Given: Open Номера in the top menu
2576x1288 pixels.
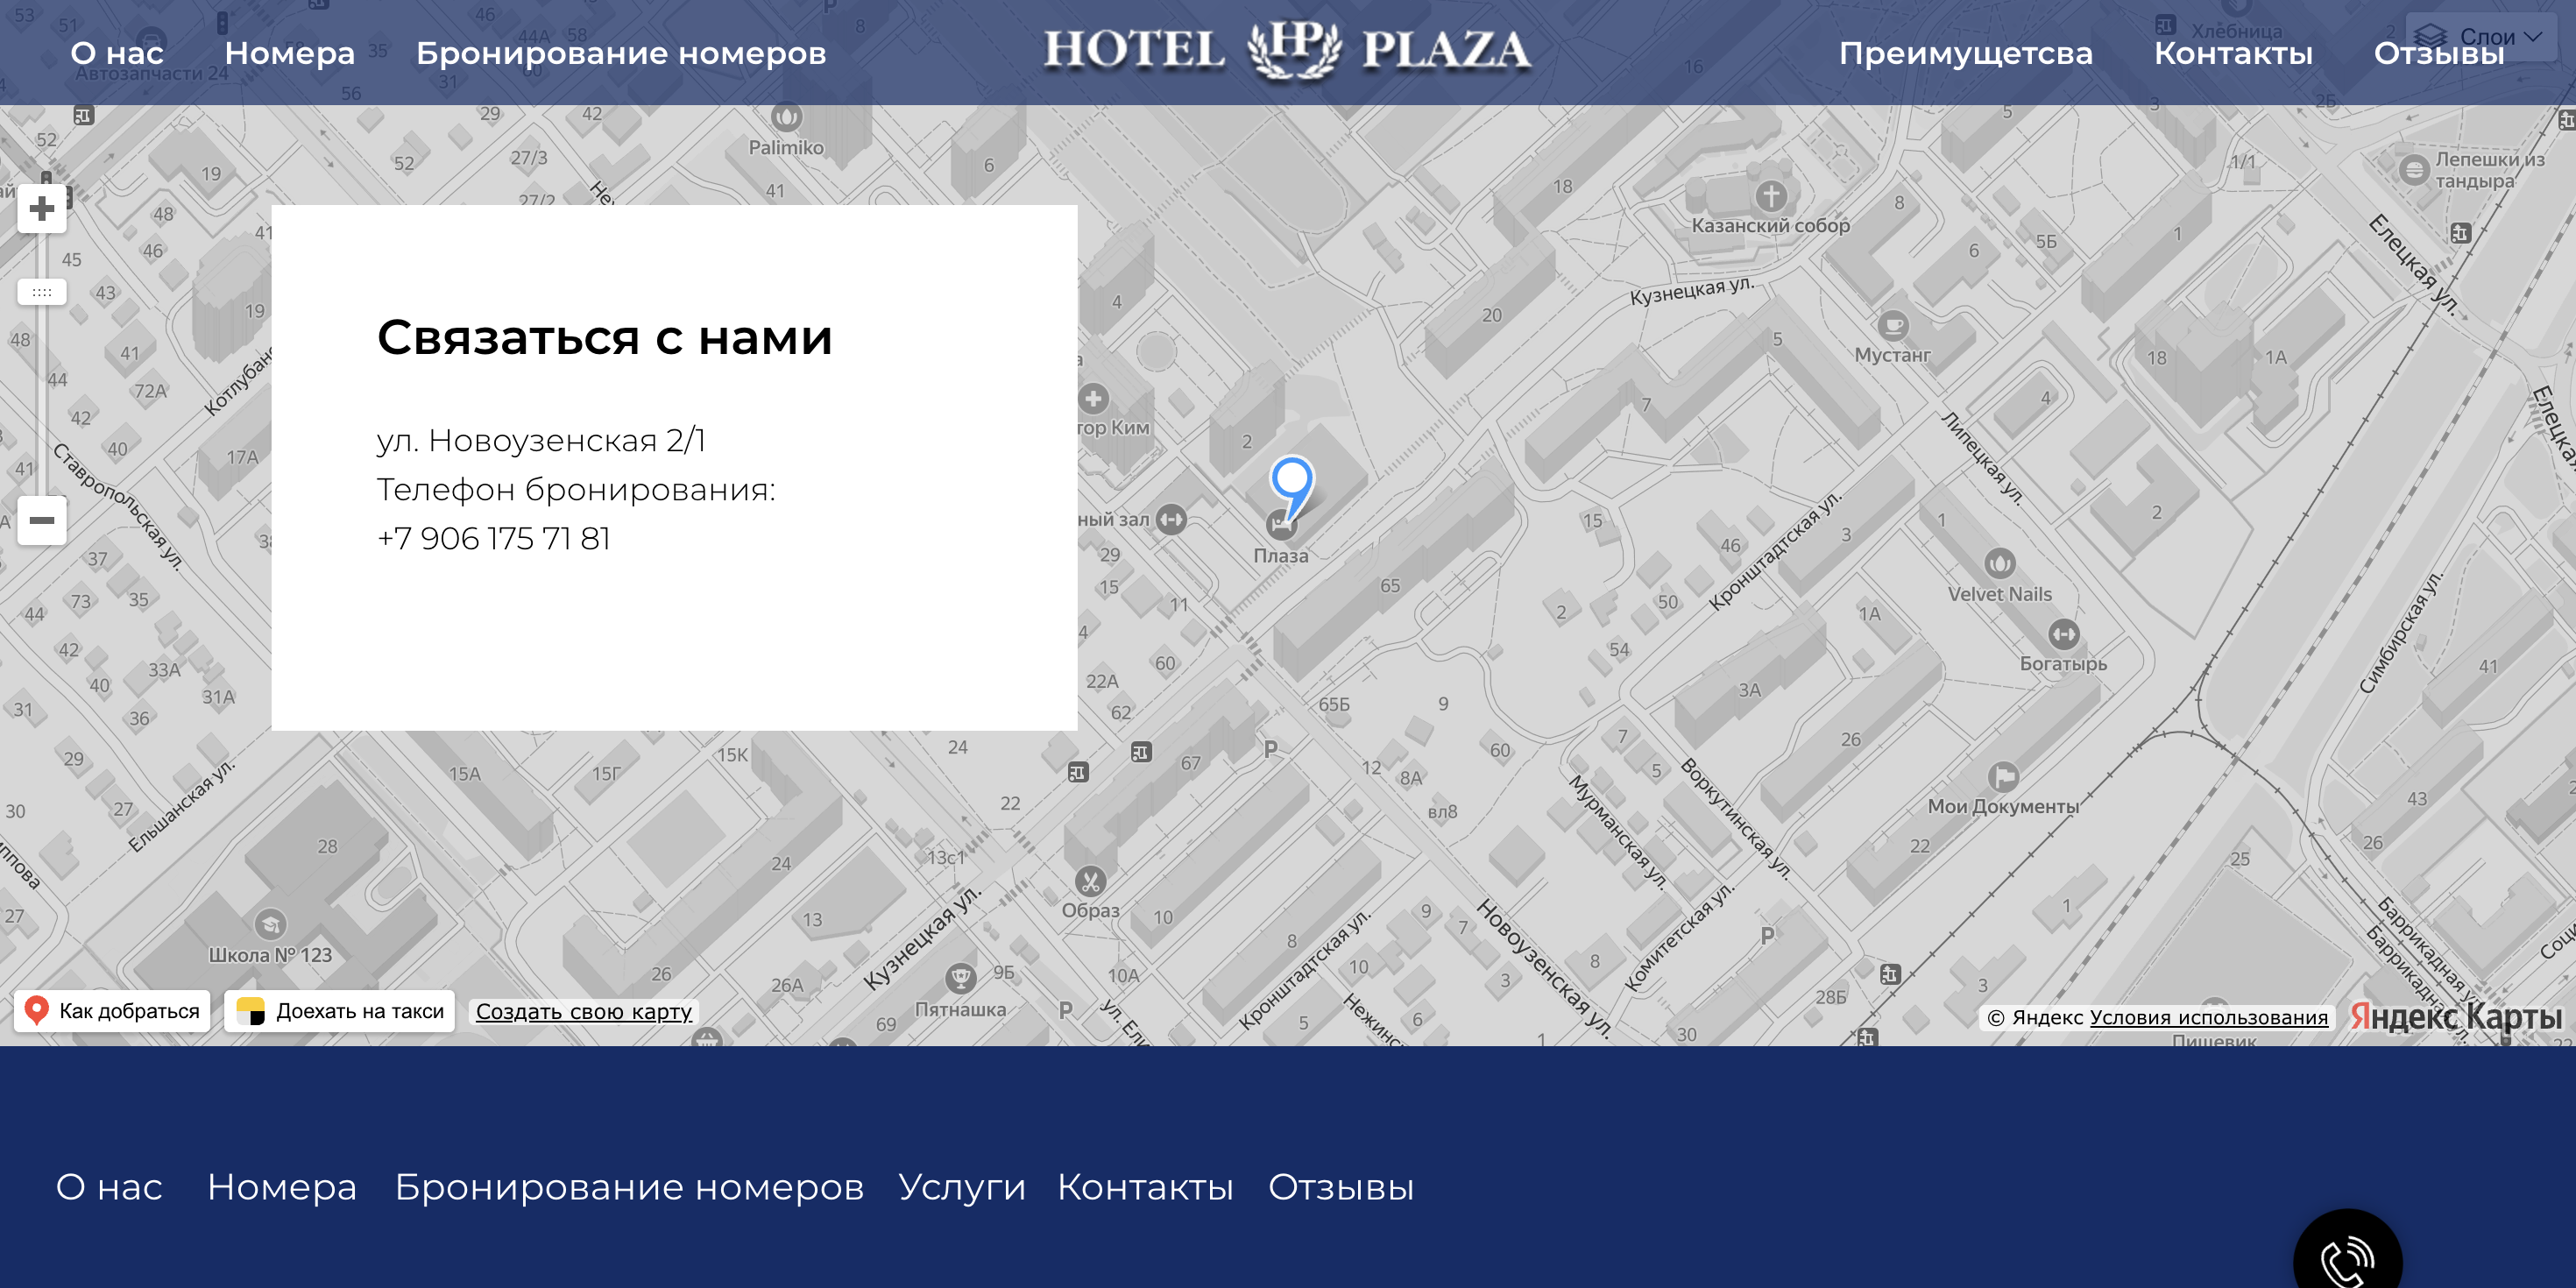Looking at the screenshot, I should (x=290, y=53).
